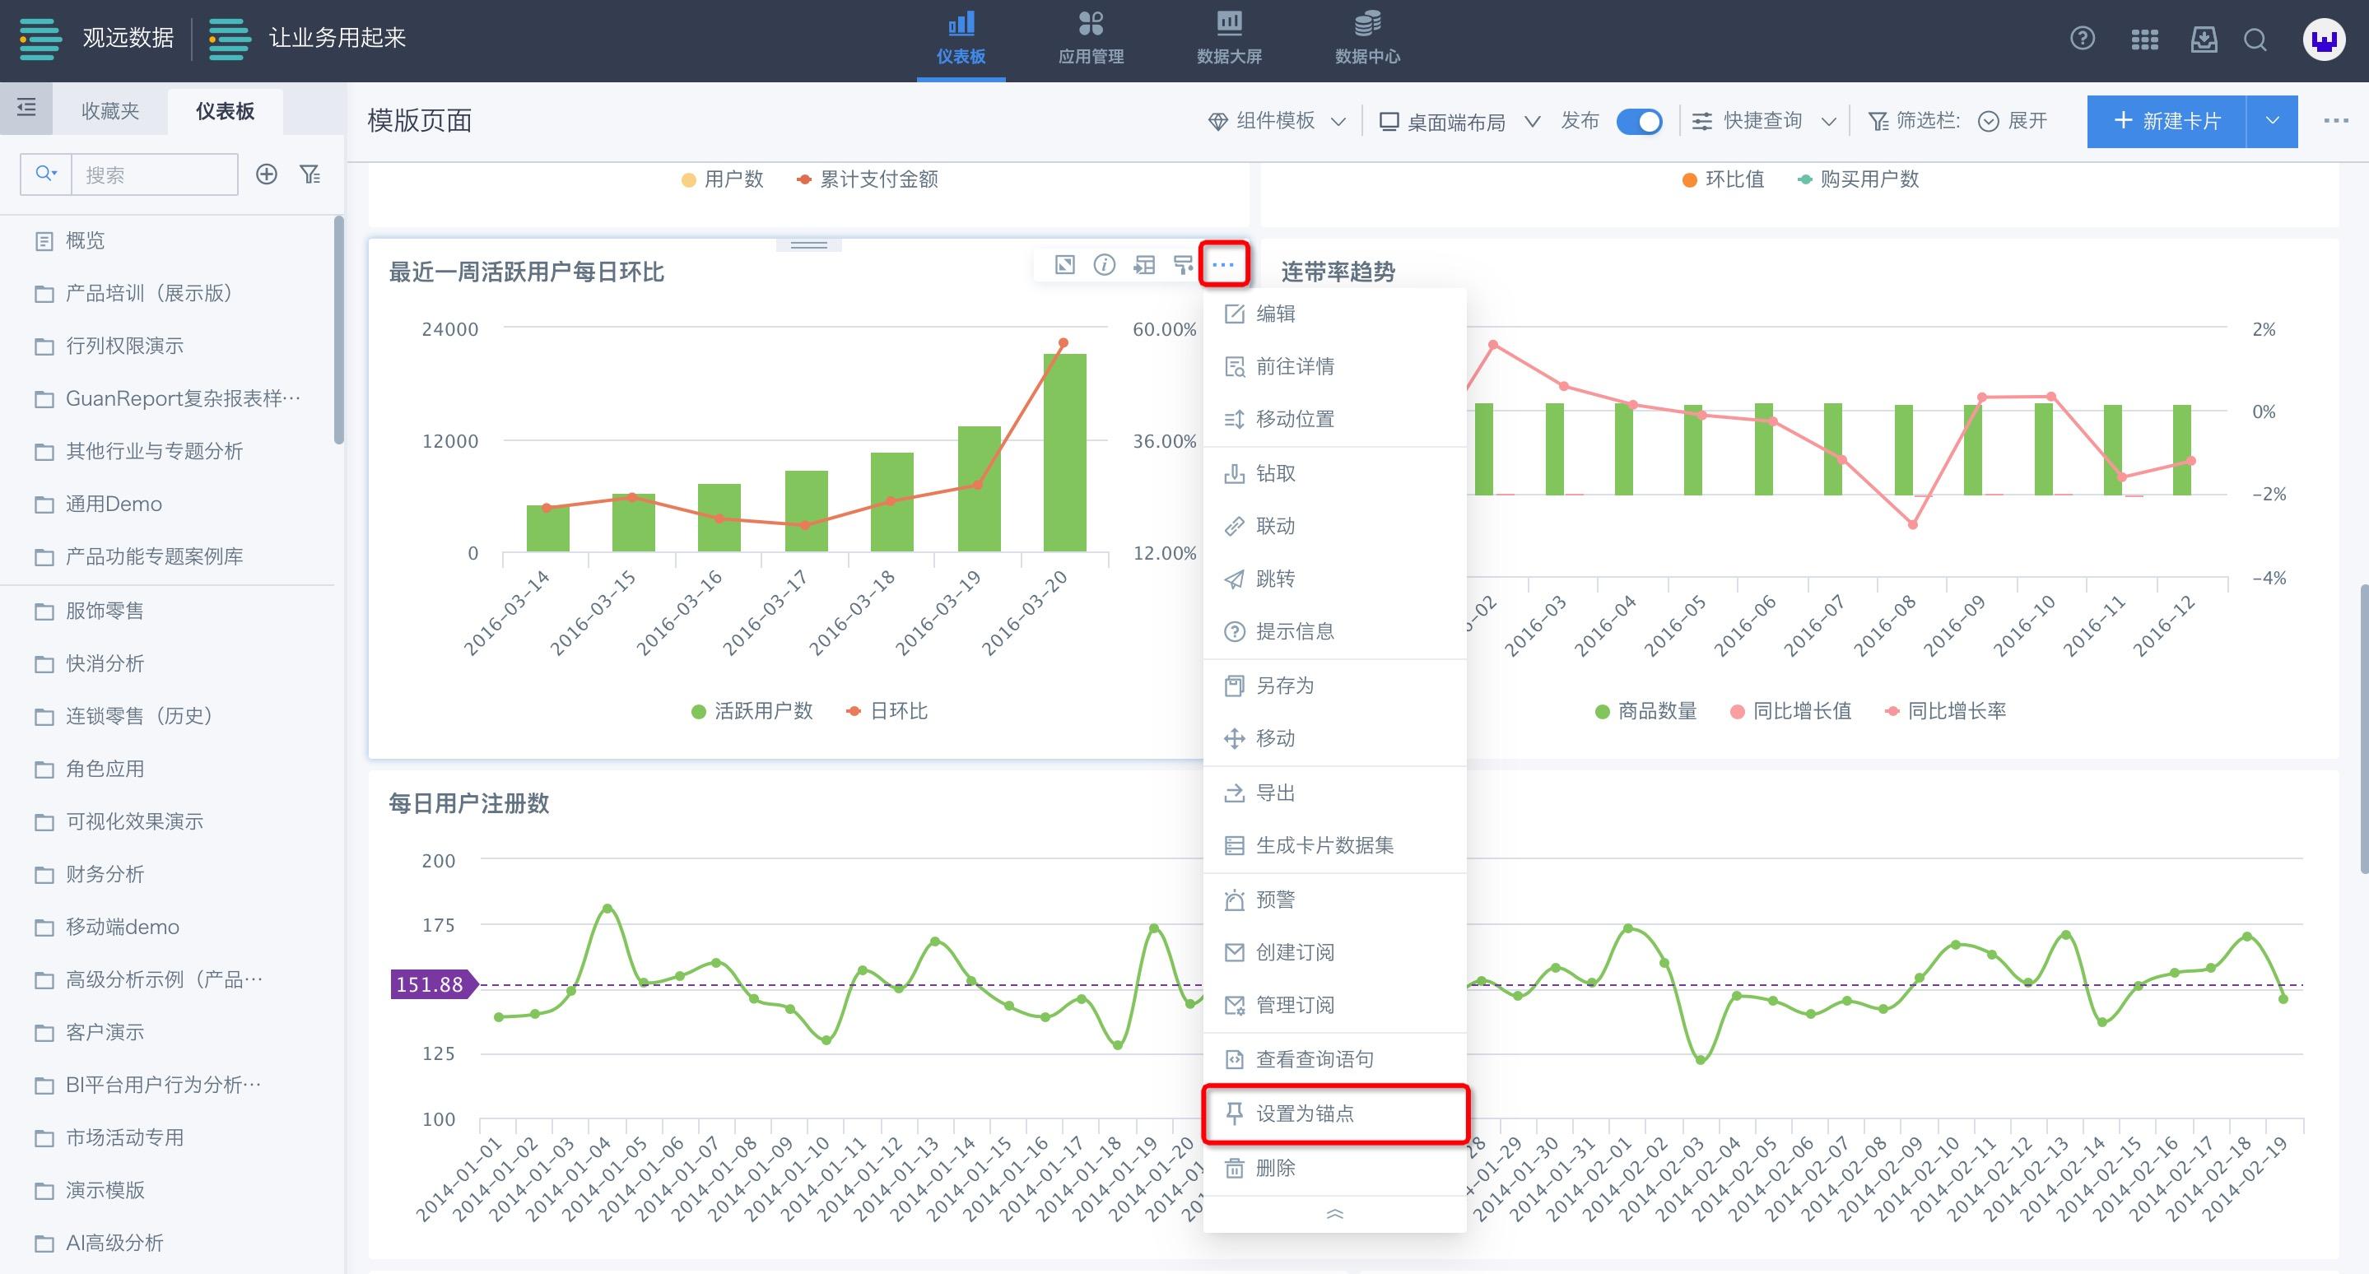Image resolution: width=2369 pixels, height=1274 pixels.
Task: Select 联动 from the card menu
Action: point(1334,526)
